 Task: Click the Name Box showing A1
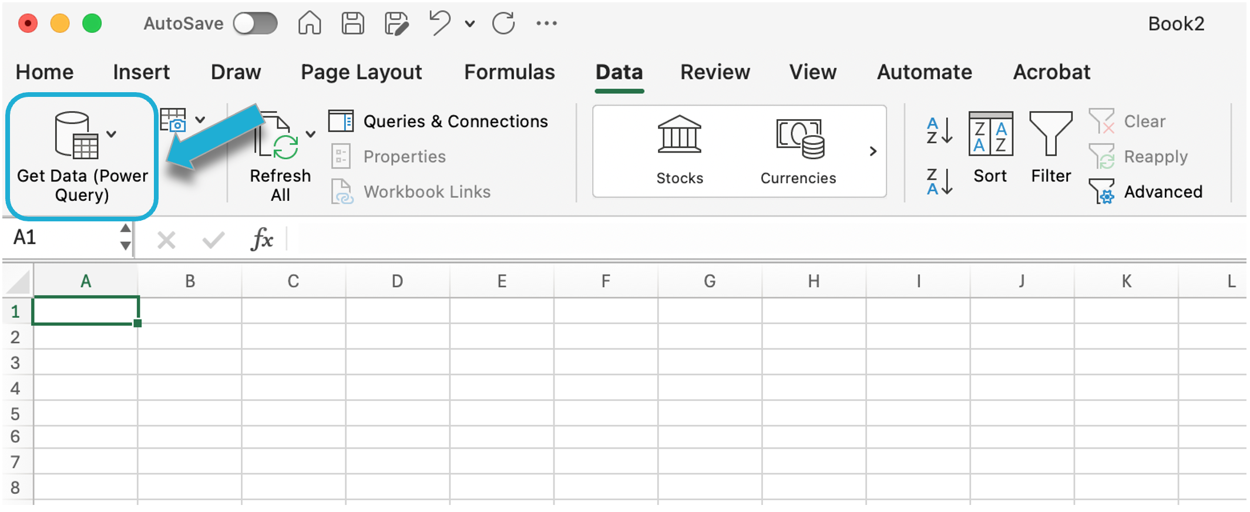point(62,237)
